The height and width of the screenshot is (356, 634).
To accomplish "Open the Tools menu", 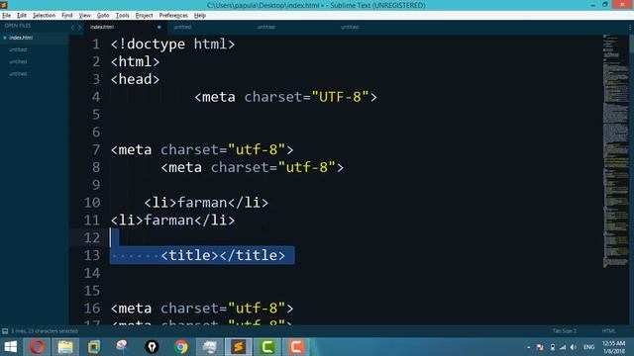I will 122,16.
